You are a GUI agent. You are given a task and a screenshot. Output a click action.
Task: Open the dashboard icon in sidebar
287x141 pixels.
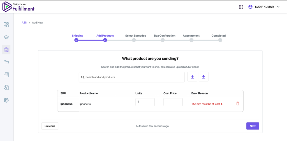pos(6,25)
